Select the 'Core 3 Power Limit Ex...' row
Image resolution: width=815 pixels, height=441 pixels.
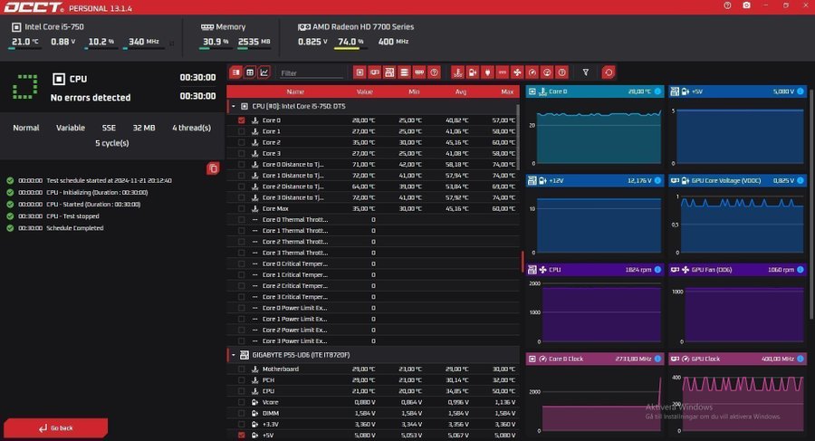tap(373, 341)
